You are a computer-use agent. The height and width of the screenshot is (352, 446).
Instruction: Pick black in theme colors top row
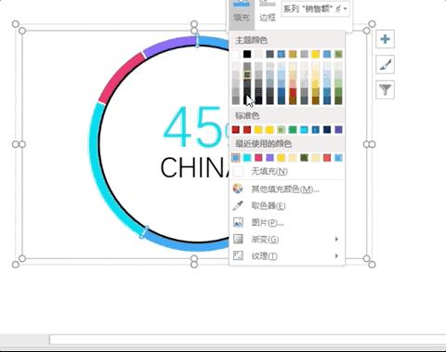[x=247, y=54]
